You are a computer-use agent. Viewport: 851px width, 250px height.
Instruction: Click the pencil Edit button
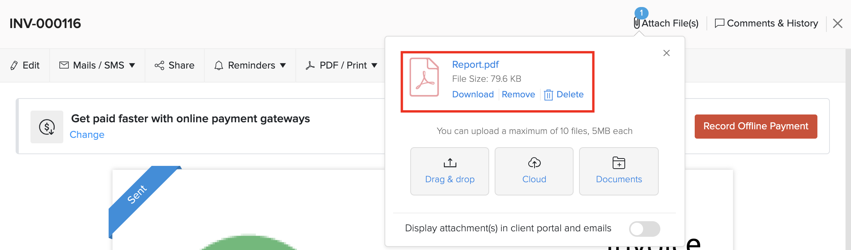click(x=25, y=65)
